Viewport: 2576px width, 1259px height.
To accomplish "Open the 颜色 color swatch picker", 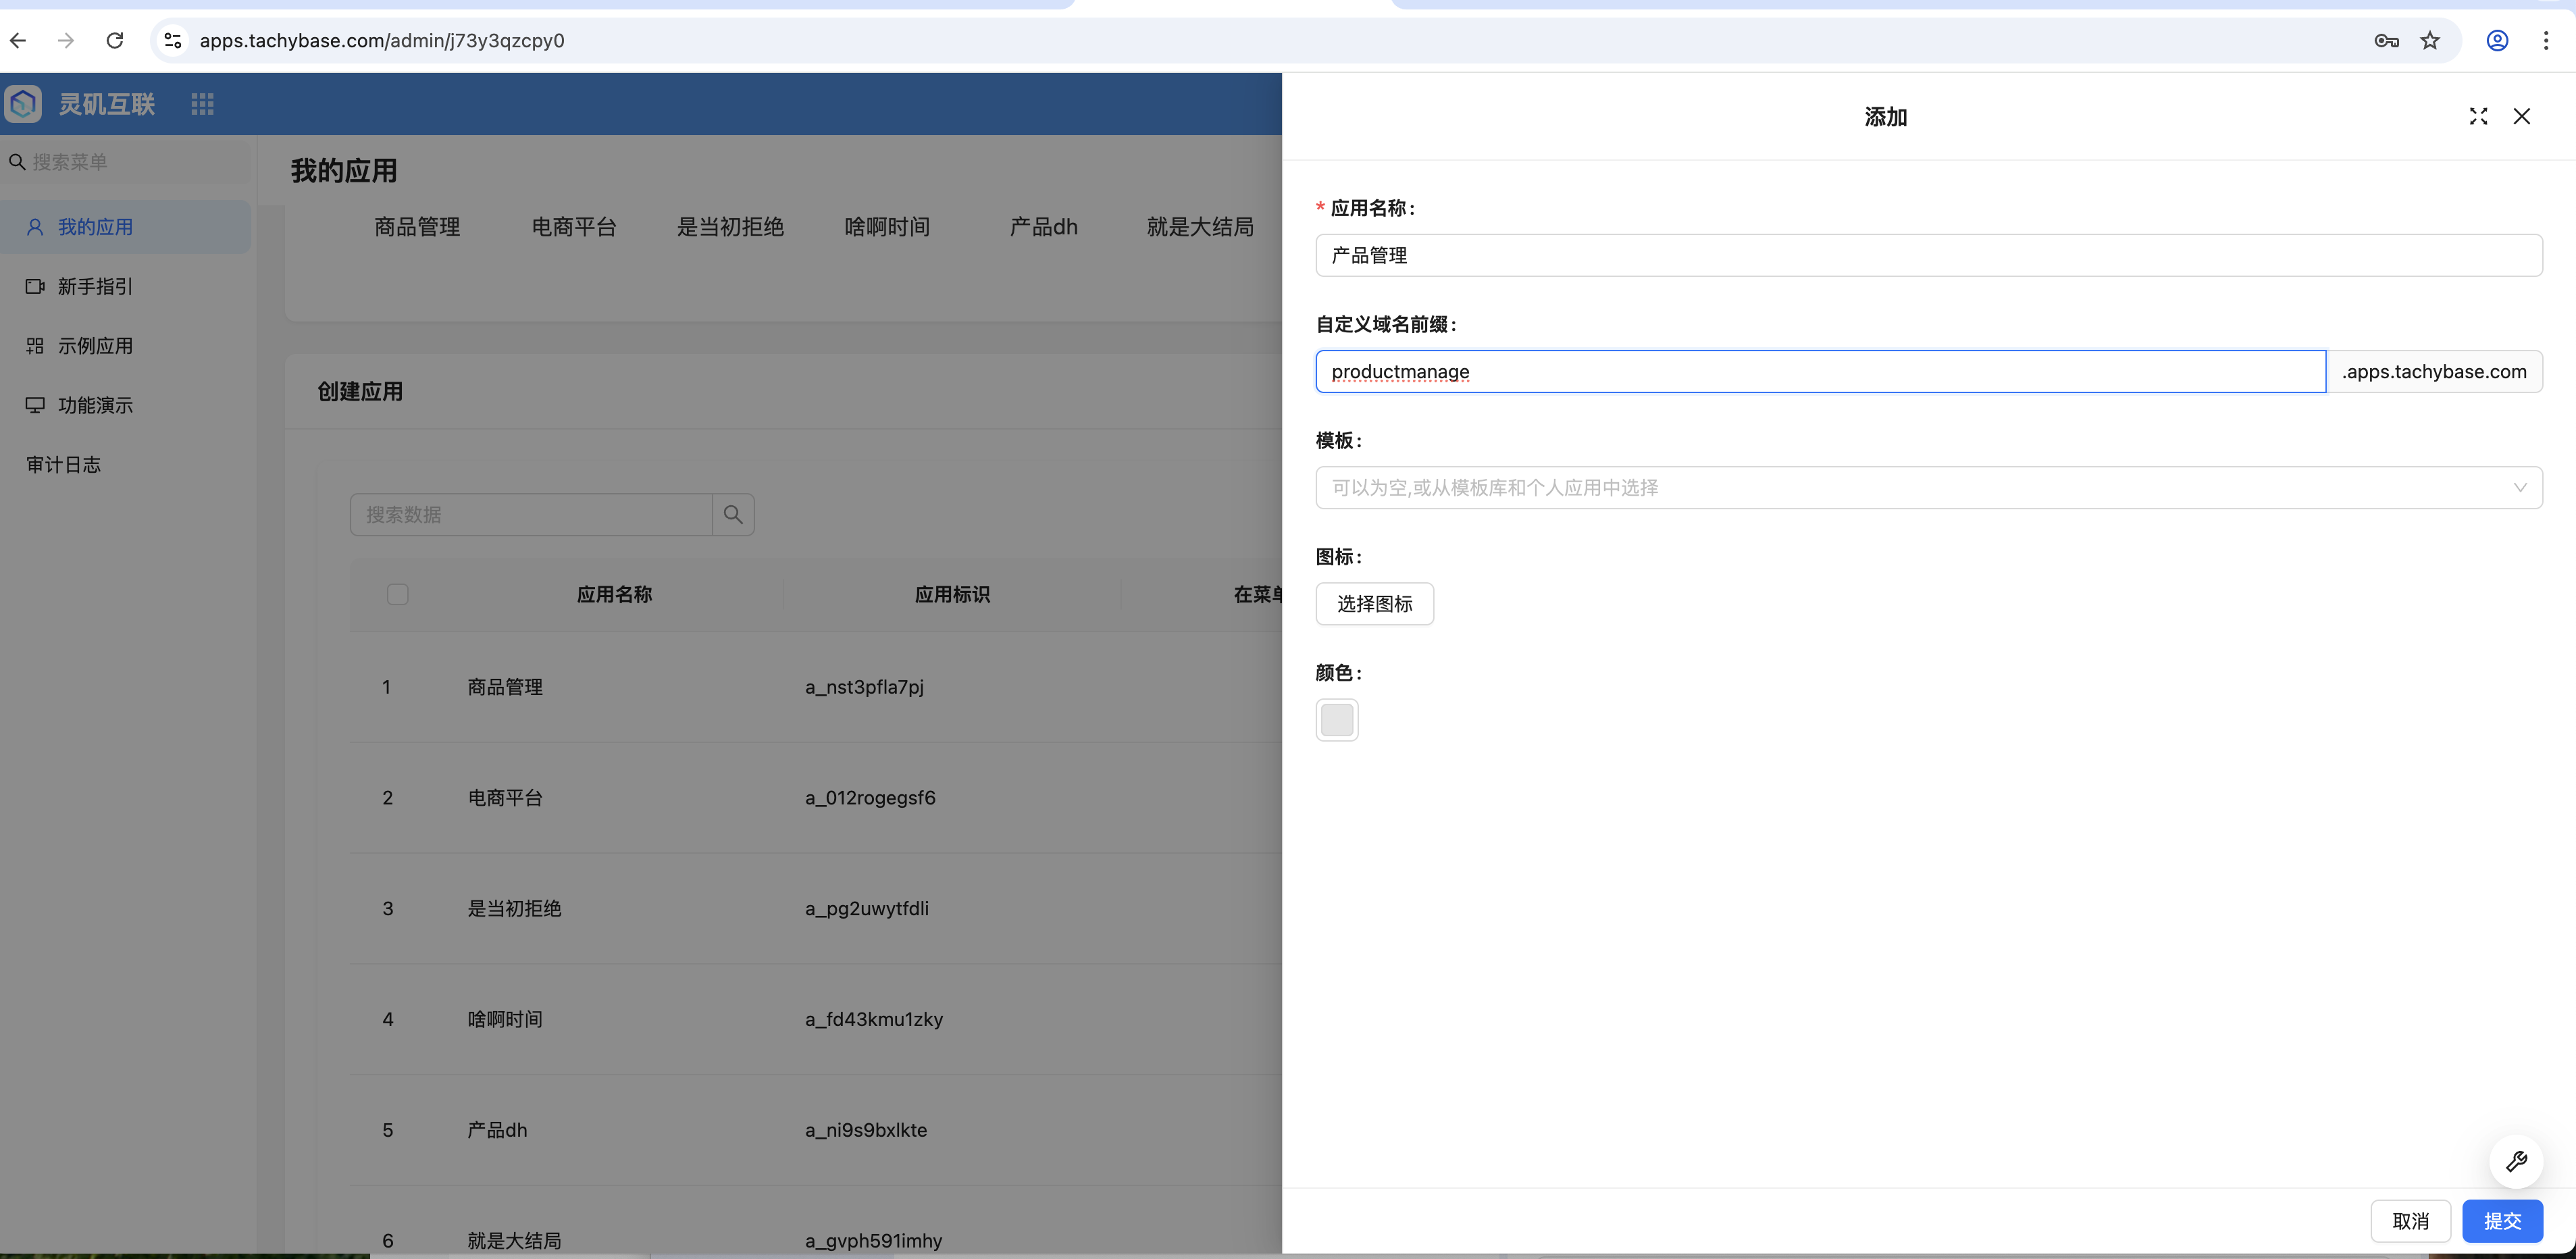I will pos(1336,720).
